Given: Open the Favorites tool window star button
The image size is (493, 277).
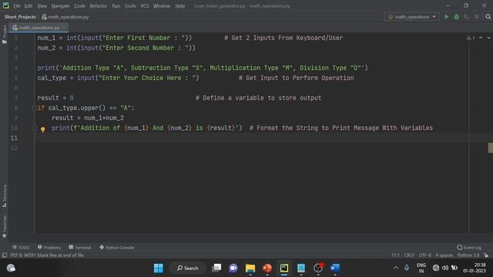Looking at the screenshot, I should [x=5, y=226].
